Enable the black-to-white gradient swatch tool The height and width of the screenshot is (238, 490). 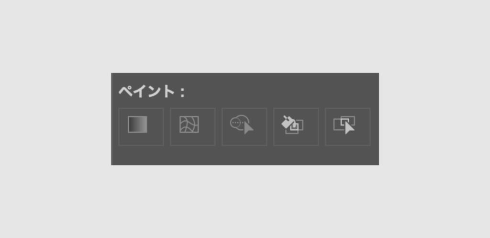(141, 127)
